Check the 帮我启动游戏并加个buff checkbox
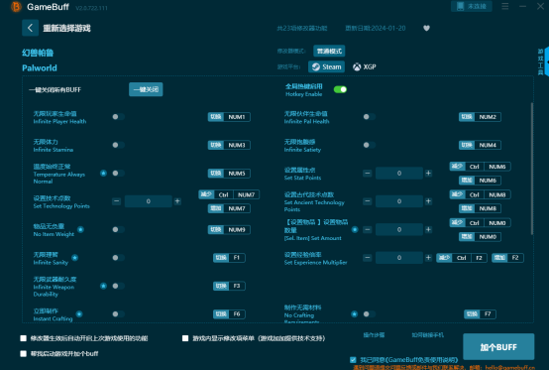 (x=24, y=353)
